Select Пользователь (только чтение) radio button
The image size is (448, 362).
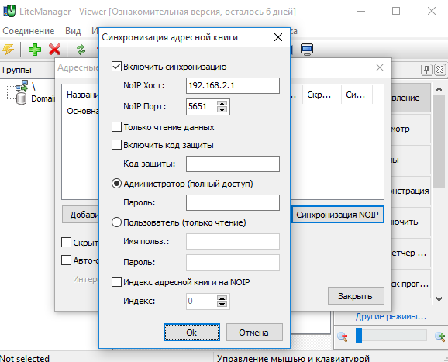tap(116, 222)
